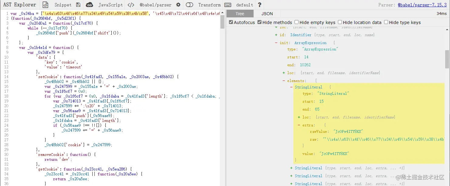The height and width of the screenshot is (186, 450).
Task: Collapse the extra object node
Action: (x=299, y=125)
